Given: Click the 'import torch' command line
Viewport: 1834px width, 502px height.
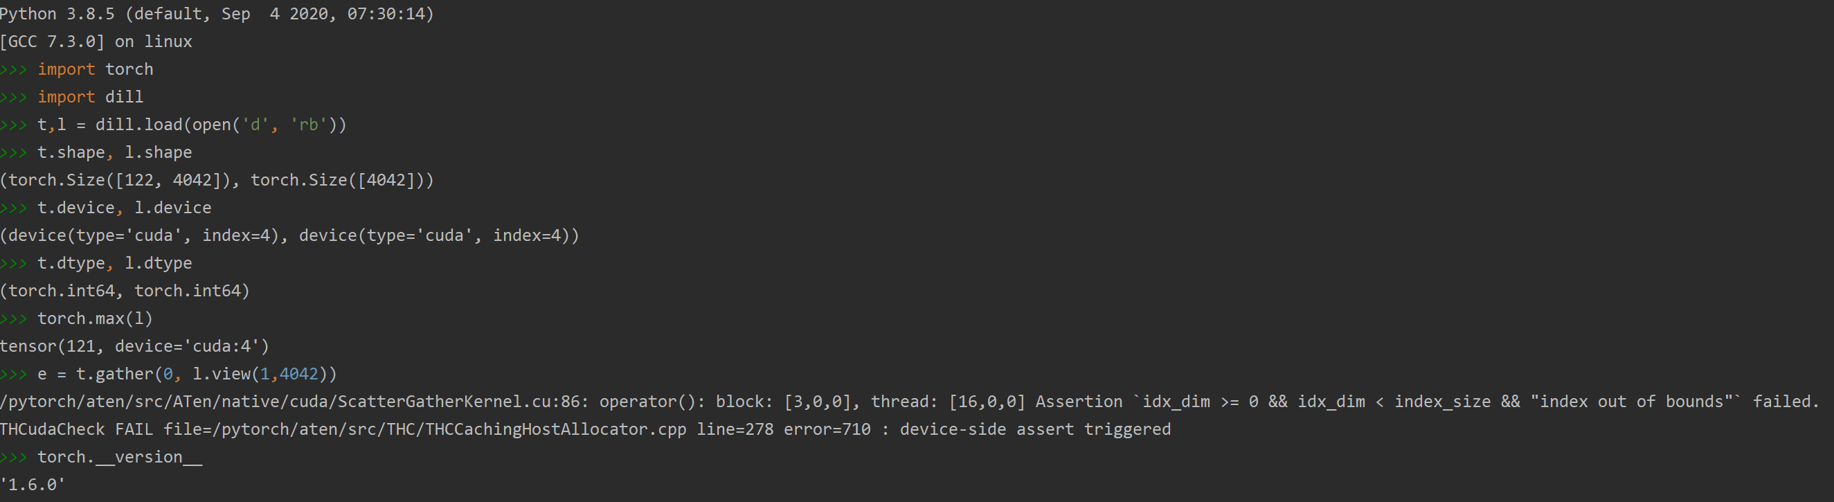Looking at the screenshot, I should (x=95, y=69).
